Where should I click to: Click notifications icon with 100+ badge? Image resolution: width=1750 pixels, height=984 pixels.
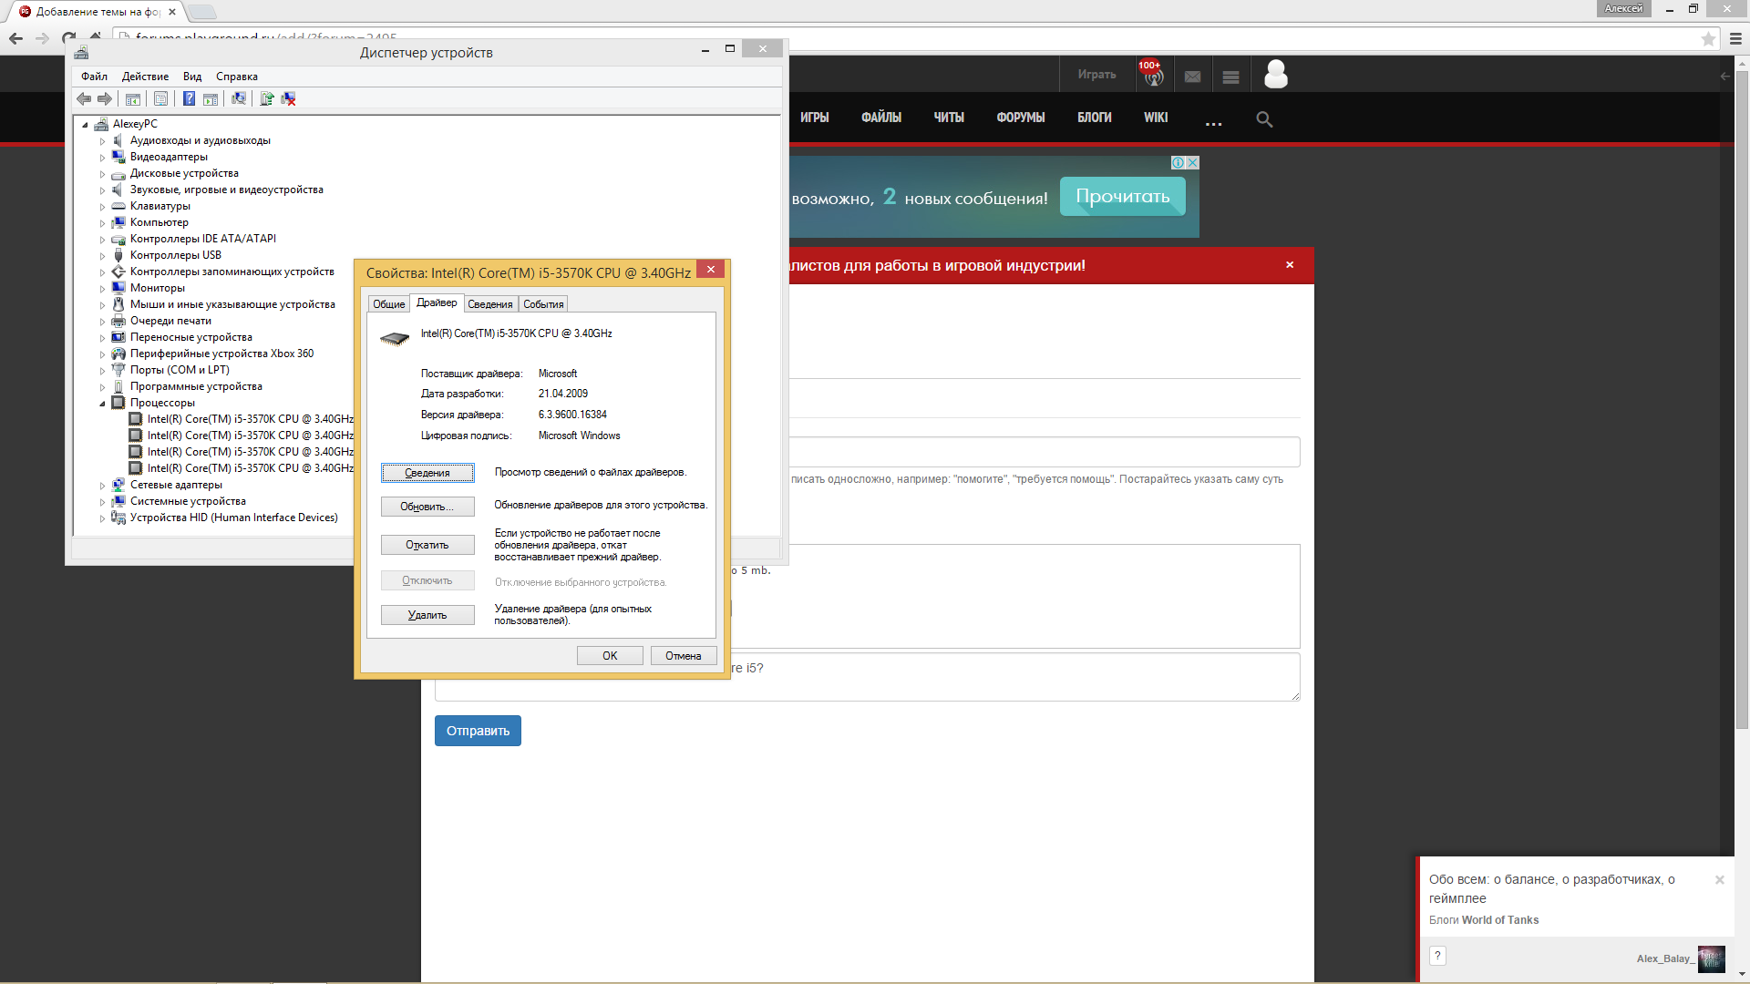[x=1152, y=75]
